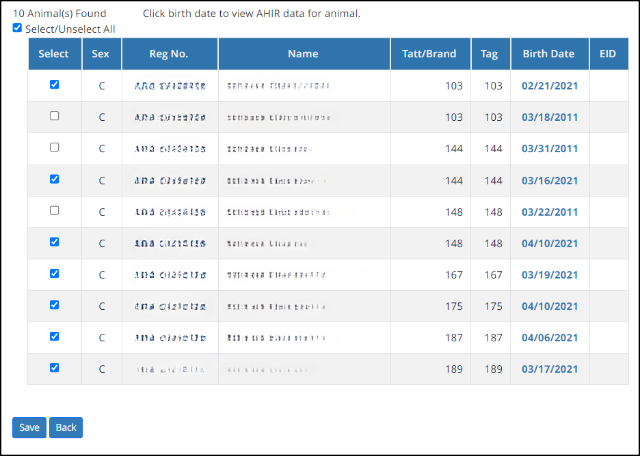This screenshot has height=456, width=640.
Task: Click the Select column header
Action: [55, 54]
